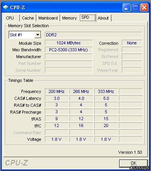Click the empty Registered field
The height and width of the screenshot is (171, 151).
[132, 50]
